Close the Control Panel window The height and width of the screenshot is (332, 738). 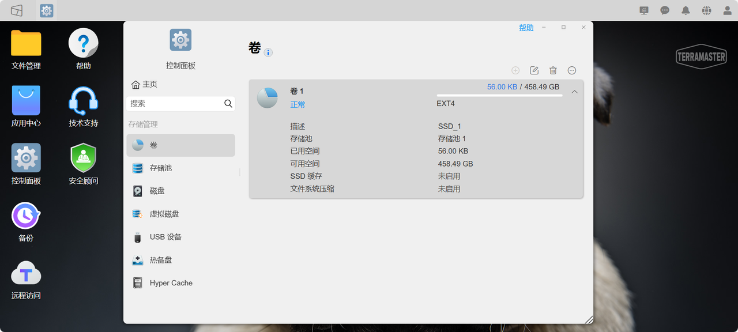pyautogui.click(x=583, y=27)
